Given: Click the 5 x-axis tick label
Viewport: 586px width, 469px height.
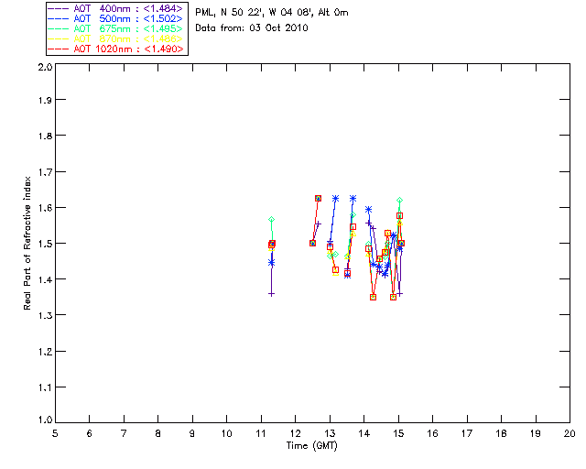Looking at the screenshot, I should pos(55,433).
